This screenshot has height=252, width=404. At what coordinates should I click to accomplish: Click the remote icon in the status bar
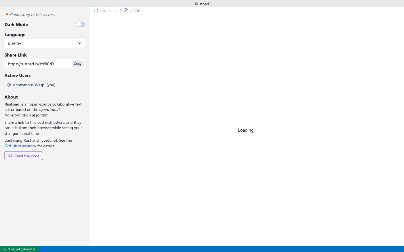point(4,249)
